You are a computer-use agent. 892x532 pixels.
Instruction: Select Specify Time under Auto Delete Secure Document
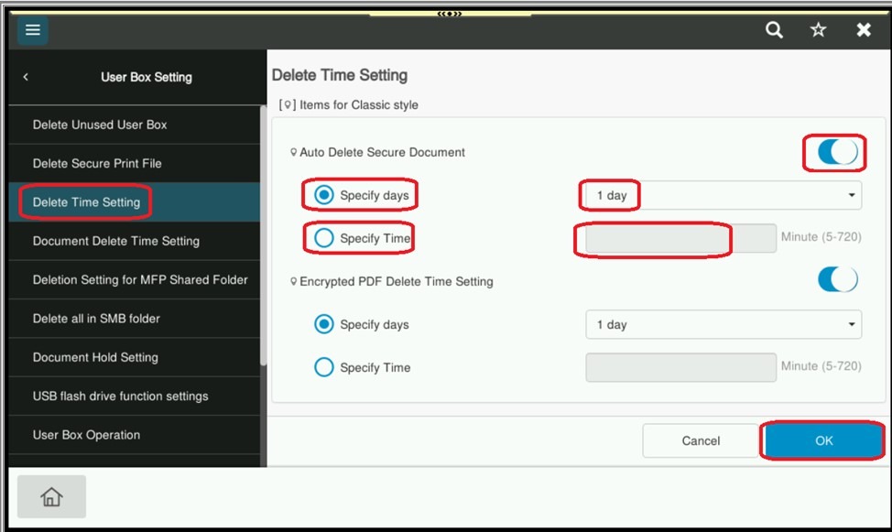tap(324, 239)
